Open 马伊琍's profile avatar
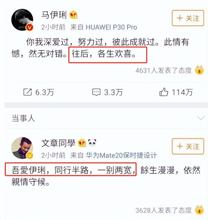The image size is (208, 220). (x=22, y=20)
